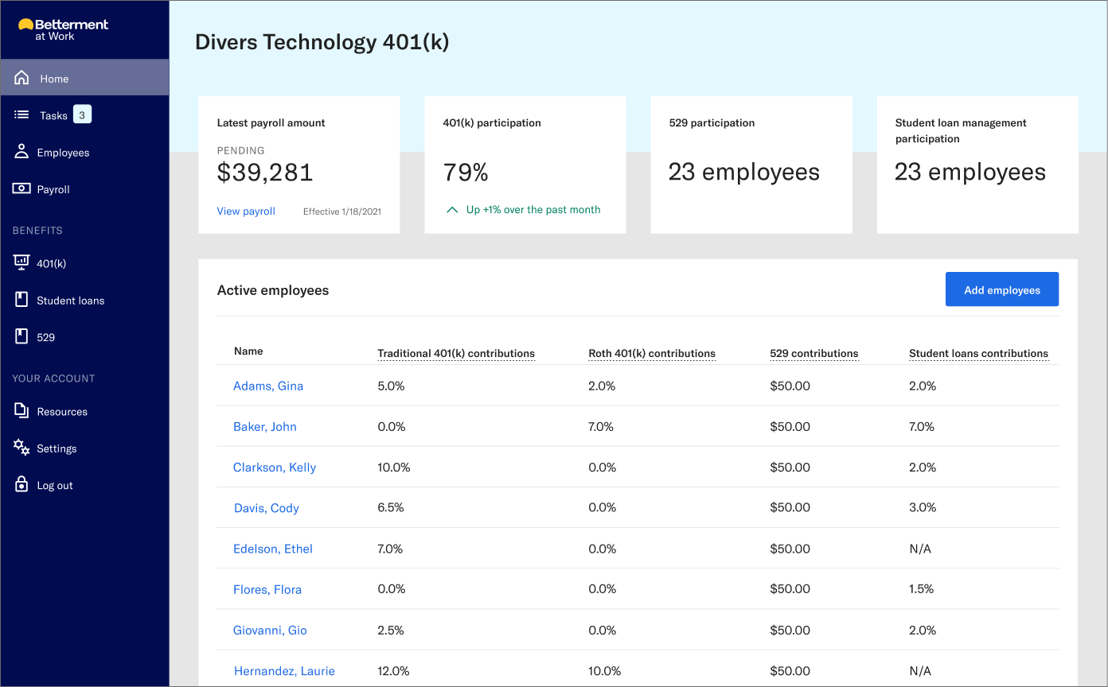Open employee Baker, John
Screen dimensions: 1108x687
[x=265, y=426]
